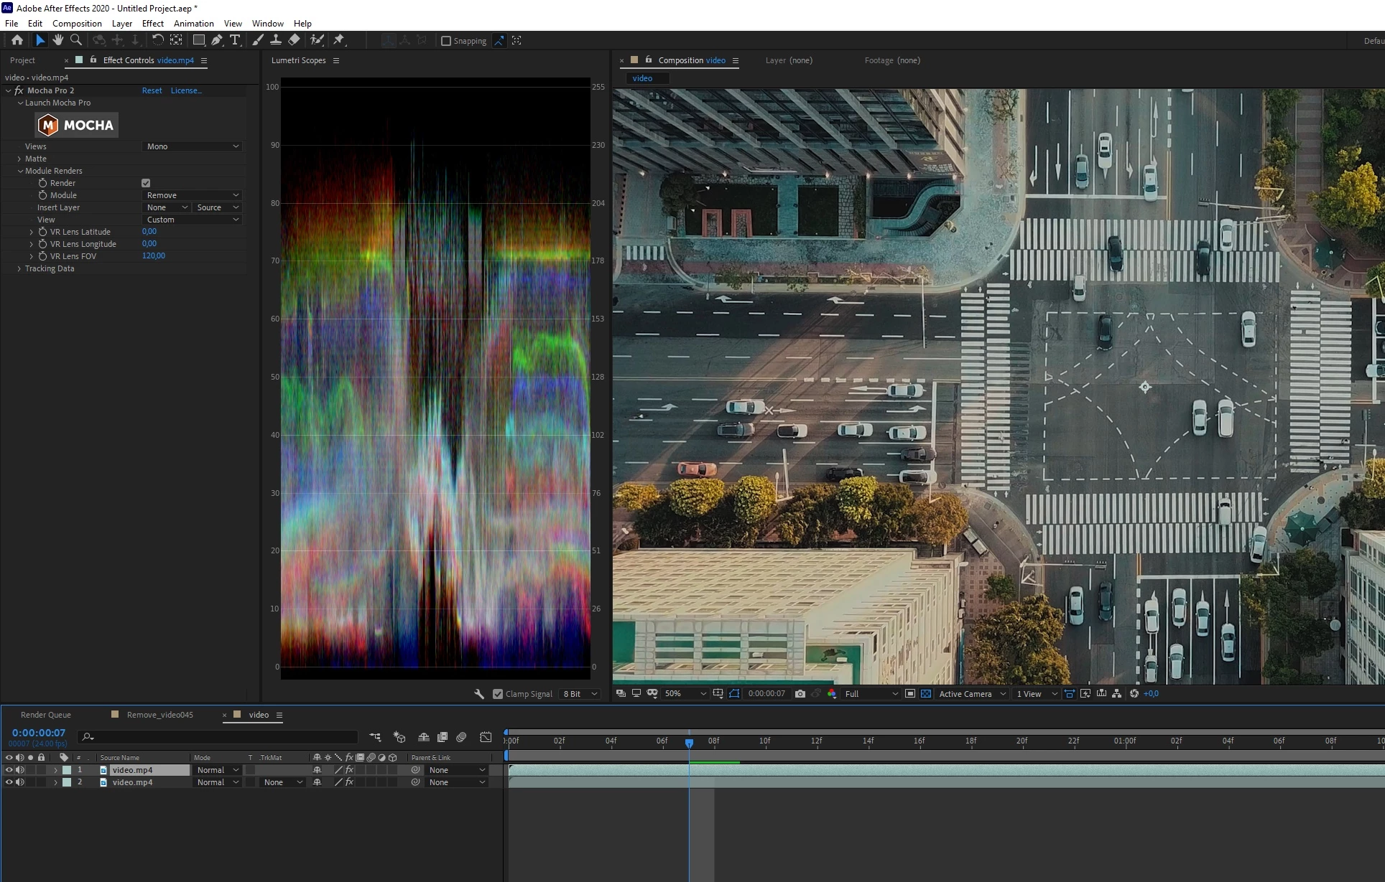Open the Animation menu
The height and width of the screenshot is (882, 1385).
pyautogui.click(x=193, y=24)
